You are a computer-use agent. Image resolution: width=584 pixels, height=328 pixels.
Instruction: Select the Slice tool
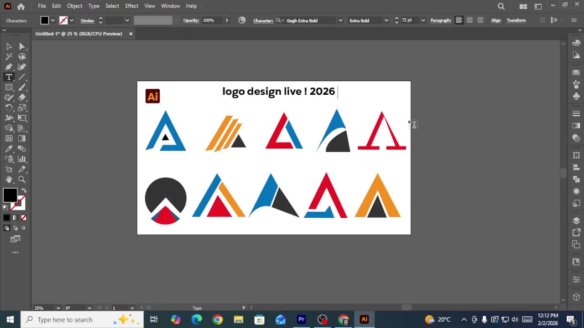[x=22, y=169]
